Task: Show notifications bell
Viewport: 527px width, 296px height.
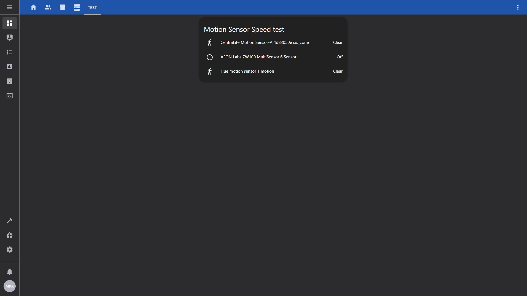Action: coord(10,272)
